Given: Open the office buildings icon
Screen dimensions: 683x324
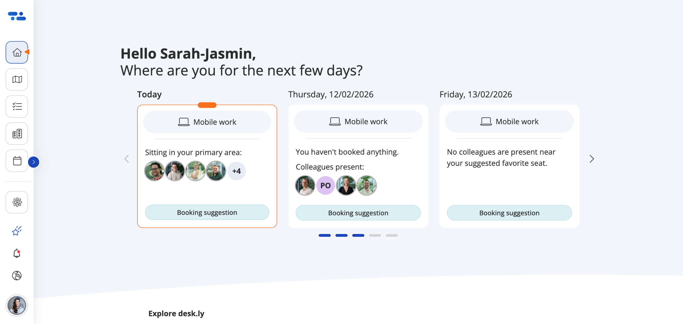Looking at the screenshot, I should (17, 134).
